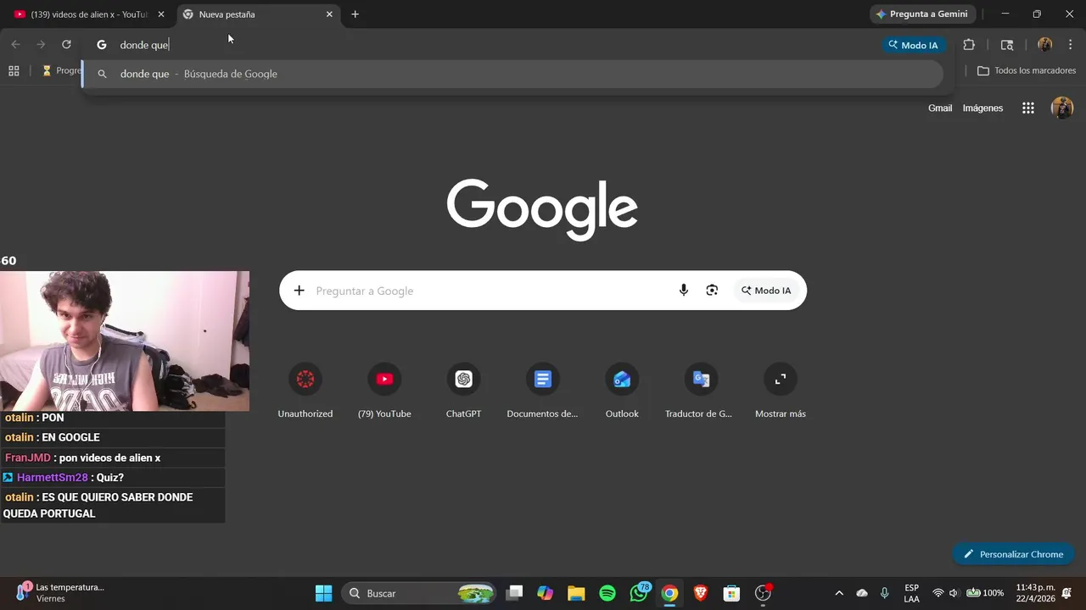Open WhatsApp from the taskbar
The width and height of the screenshot is (1086, 610).
tap(639, 593)
